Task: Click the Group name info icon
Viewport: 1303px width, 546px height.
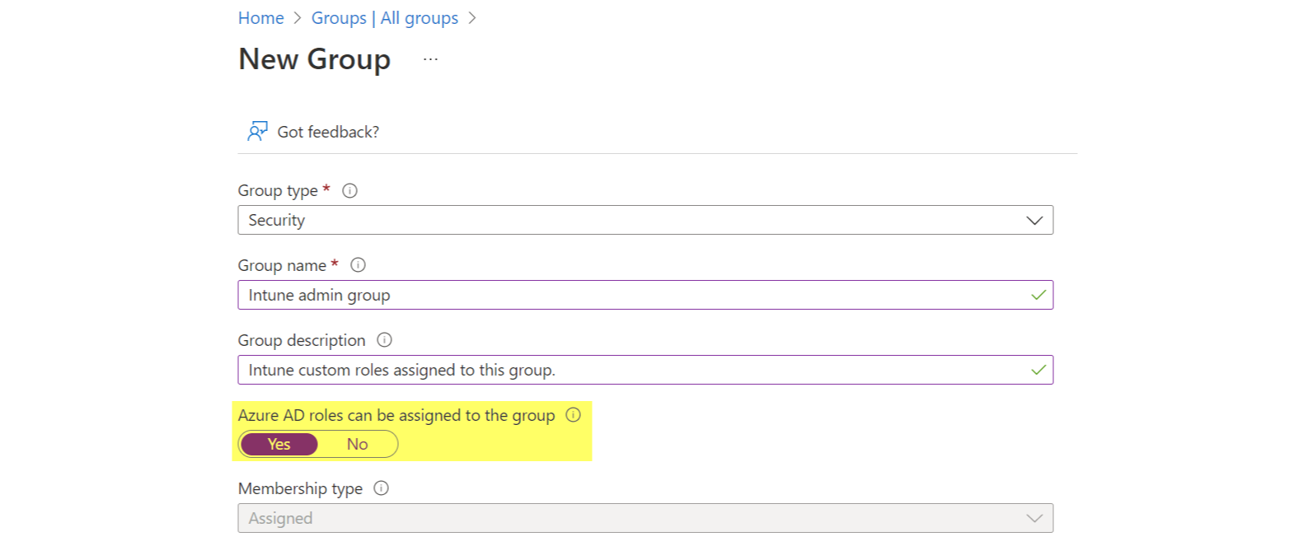Action: [358, 265]
